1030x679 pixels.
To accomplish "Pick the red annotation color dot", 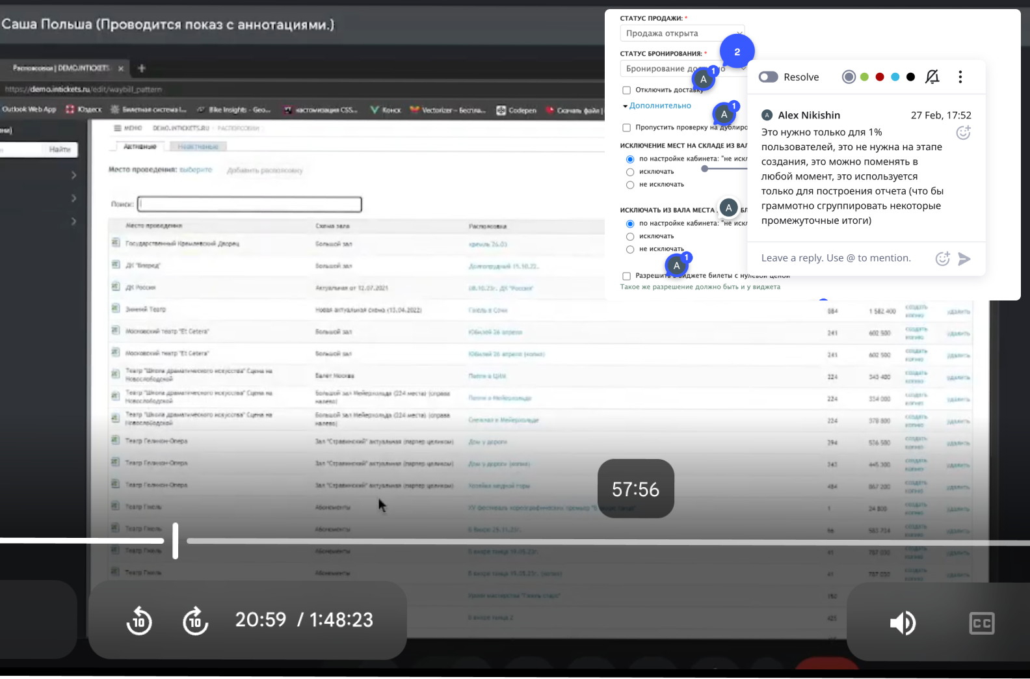I will 880,77.
